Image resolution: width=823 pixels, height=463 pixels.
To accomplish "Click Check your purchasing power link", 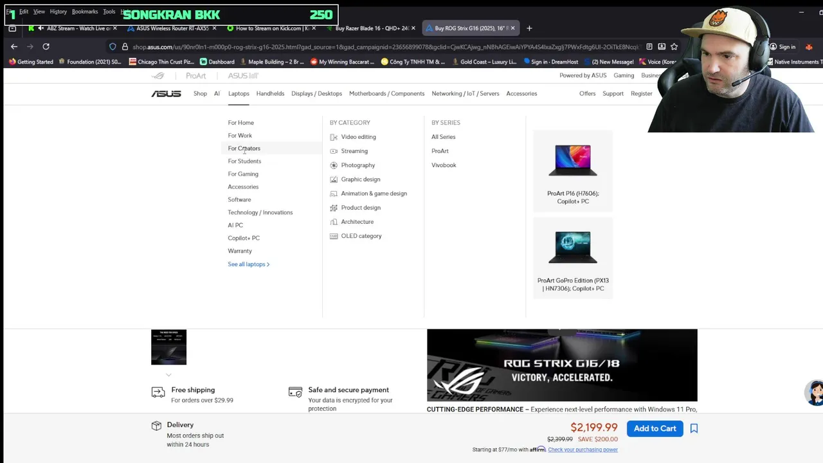I will point(583,449).
